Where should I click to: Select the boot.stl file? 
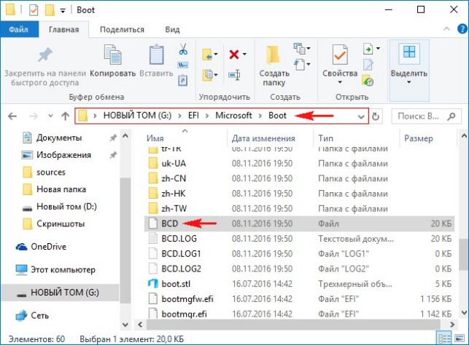coord(299,284)
